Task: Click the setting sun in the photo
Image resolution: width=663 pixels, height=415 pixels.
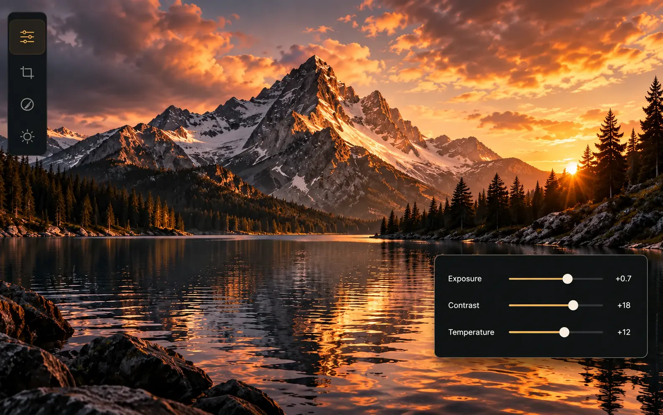Action: pyautogui.click(x=572, y=169)
